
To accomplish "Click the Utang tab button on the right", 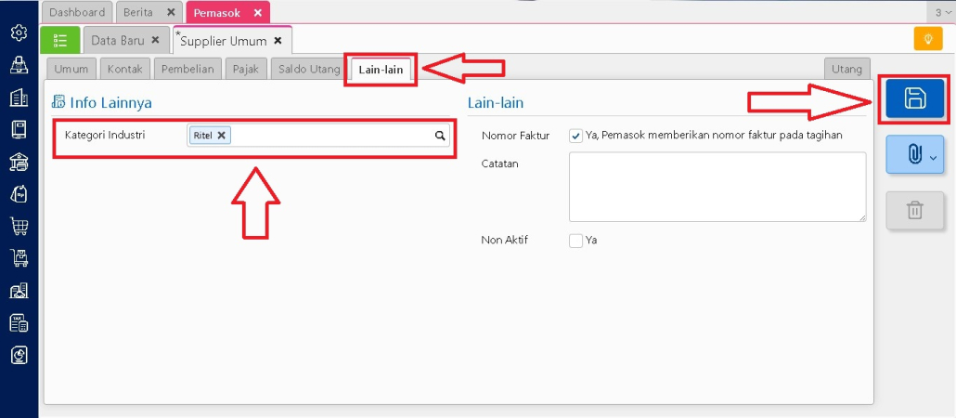I will (846, 69).
